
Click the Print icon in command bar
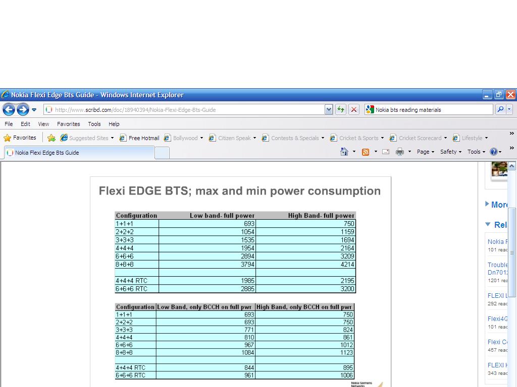[400, 152]
